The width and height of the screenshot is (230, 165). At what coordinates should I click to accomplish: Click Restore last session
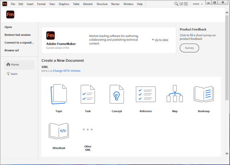click(x=18, y=35)
